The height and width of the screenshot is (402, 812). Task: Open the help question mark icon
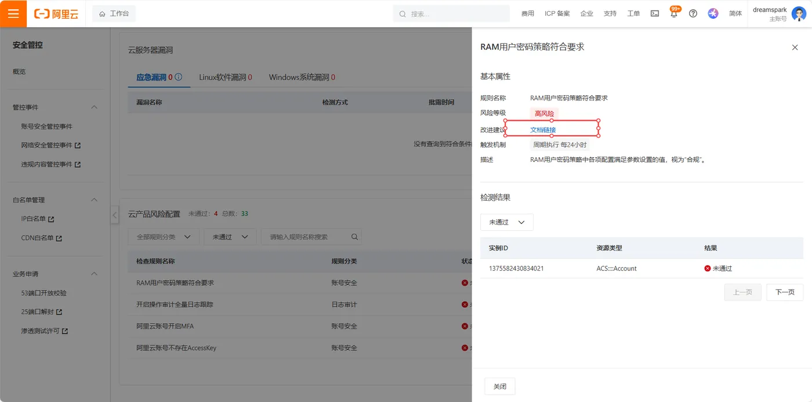click(693, 13)
